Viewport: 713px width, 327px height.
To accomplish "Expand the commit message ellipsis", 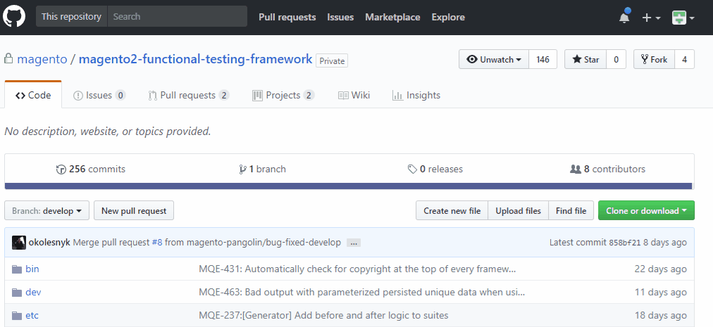I will pos(354,243).
